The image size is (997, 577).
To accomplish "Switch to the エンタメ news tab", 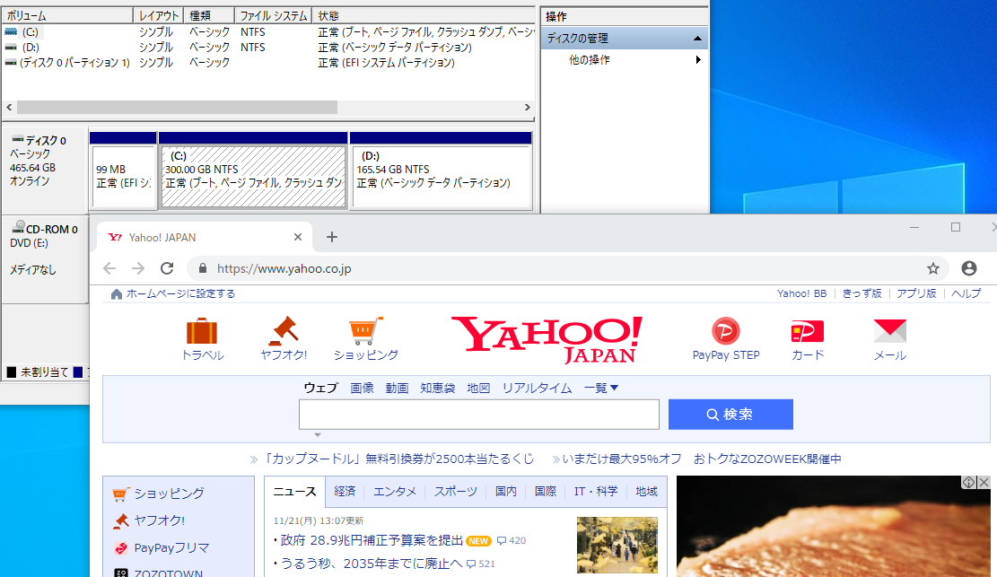I will [x=394, y=491].
